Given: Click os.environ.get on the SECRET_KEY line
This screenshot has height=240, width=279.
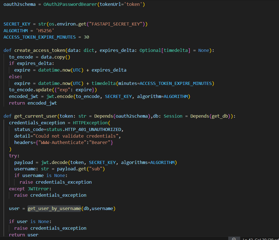Looking at the screenshot, I should point(68,24).
